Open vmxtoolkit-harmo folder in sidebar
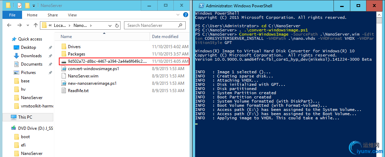Screen dimensions: 385x157 point(37,106)
